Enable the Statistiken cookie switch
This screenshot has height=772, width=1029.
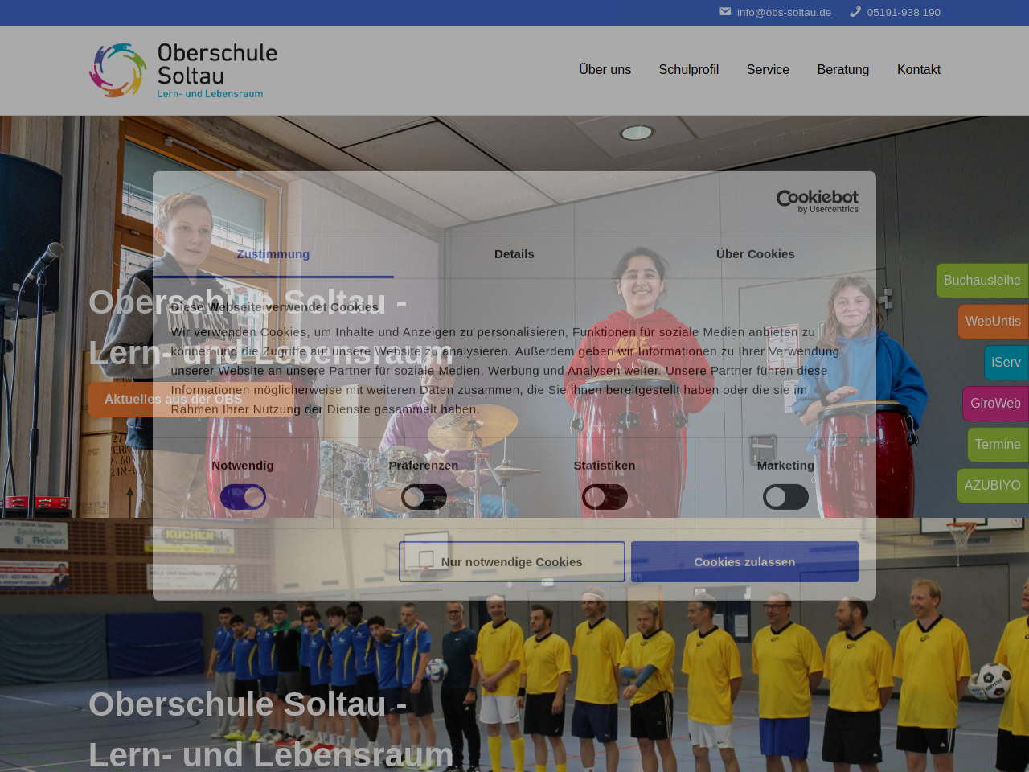pyautogui.click(x=605, y=497)
